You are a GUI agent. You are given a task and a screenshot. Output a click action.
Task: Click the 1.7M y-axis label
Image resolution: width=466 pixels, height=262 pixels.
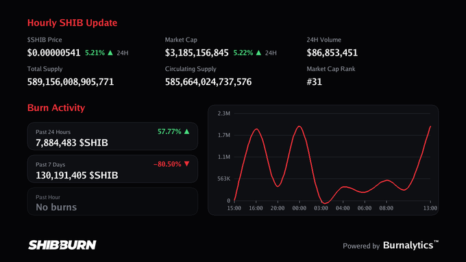click(x=224, y=135)
